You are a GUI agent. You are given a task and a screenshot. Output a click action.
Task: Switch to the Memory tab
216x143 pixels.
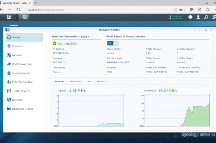point(101,81)
